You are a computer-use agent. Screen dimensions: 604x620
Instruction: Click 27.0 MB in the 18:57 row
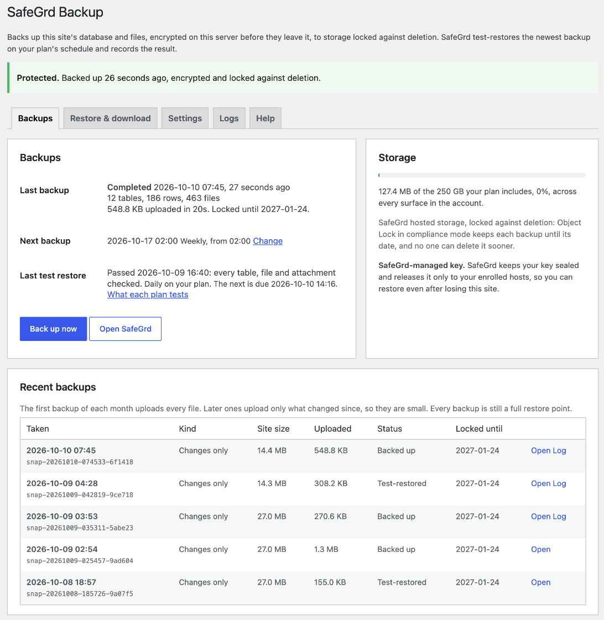coord(272,582)
